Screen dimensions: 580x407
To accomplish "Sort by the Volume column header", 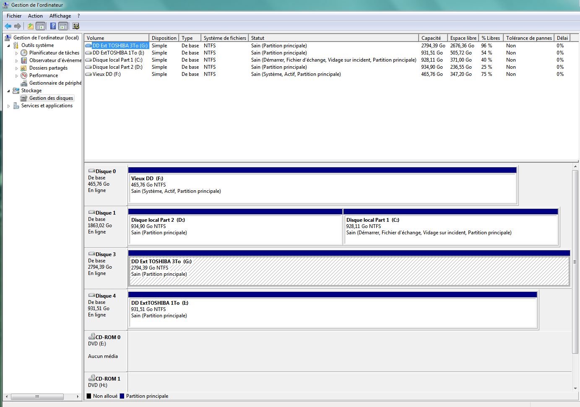I will (117, 38).
